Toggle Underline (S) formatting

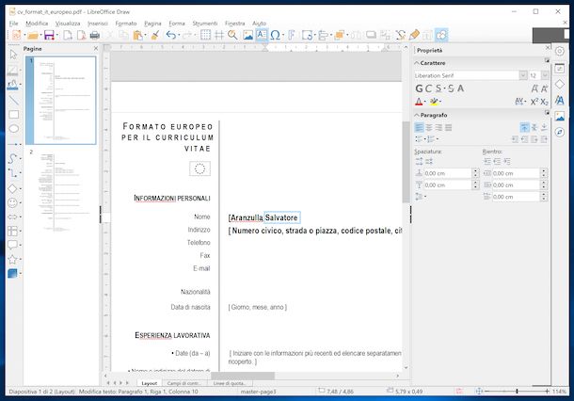(438, 88)
